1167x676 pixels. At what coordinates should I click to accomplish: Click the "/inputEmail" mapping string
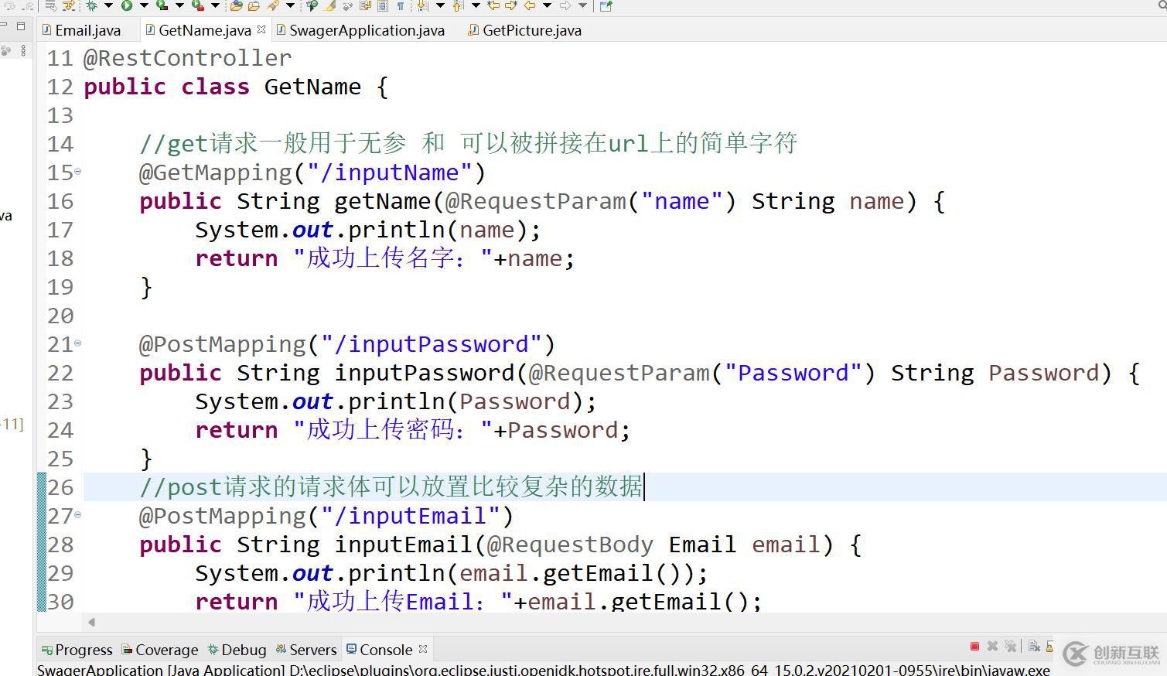coord(410,516)
